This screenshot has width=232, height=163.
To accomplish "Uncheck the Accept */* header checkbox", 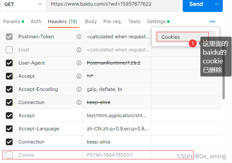I will click(9, 76).
